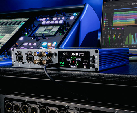This screenshot has height=113, width=137.
Task: Select the blue track icon in track list
Action: [105, 16]
